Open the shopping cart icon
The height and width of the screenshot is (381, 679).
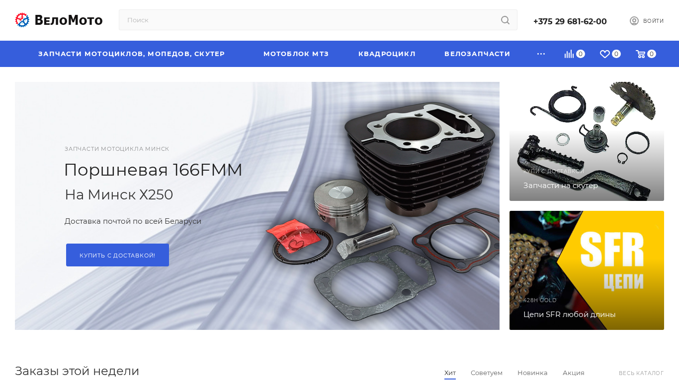pyautogui.click(x=640, y=54)
